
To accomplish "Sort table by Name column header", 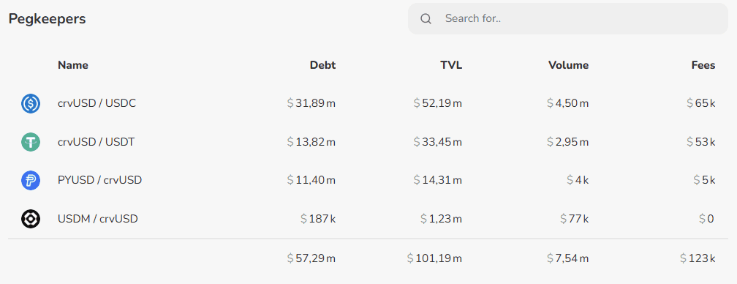I will tap(73, 65).
